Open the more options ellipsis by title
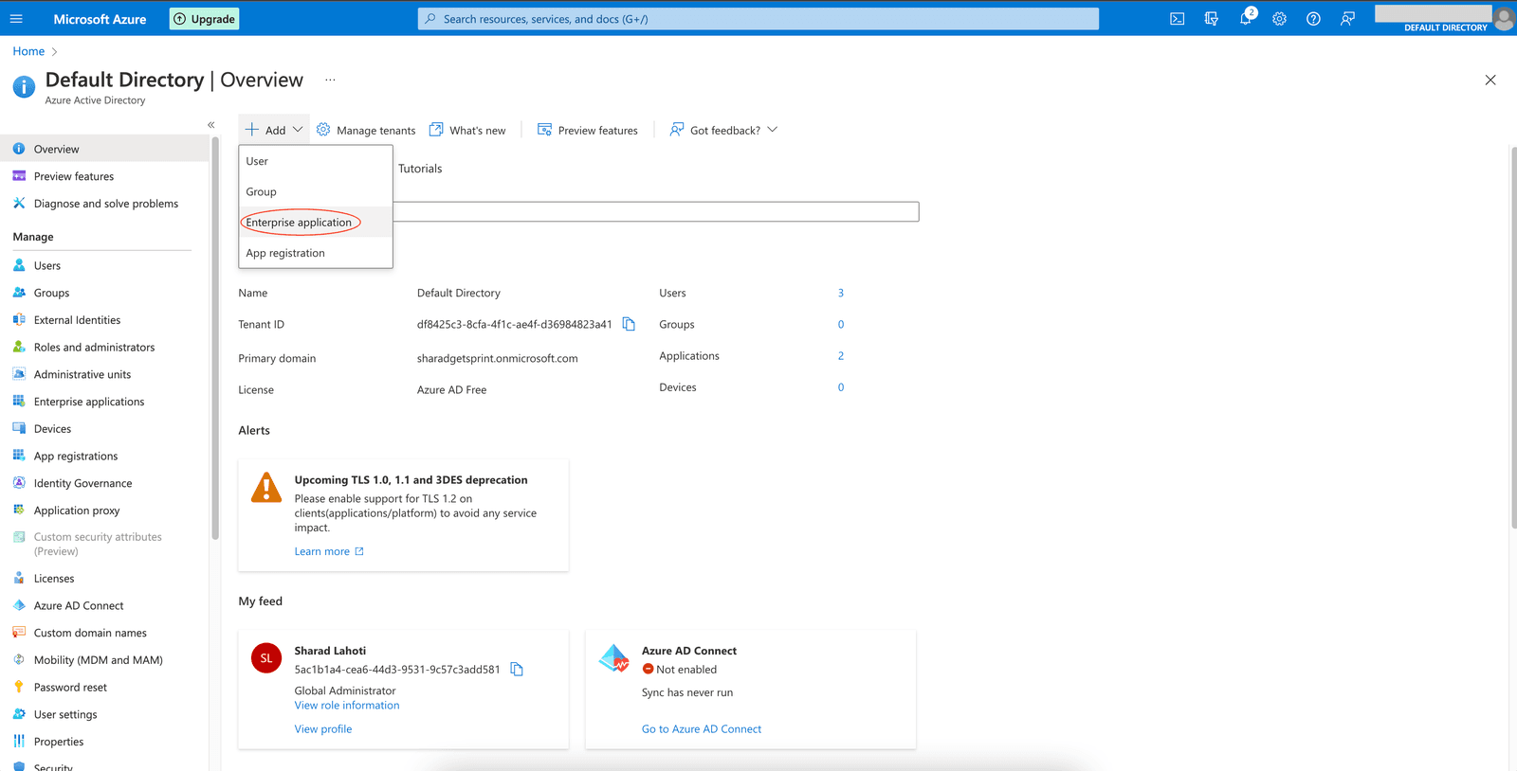1517x771 pixels. [330, 81]
